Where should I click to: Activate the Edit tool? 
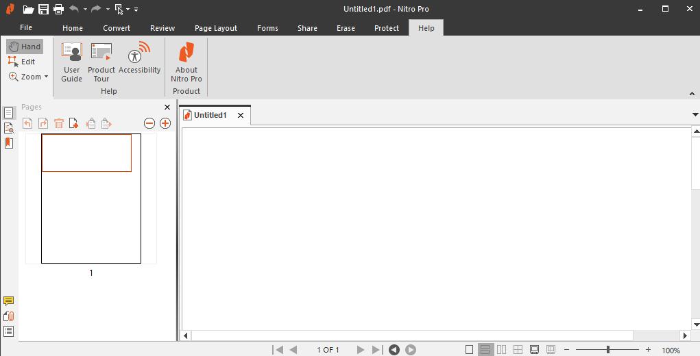coord(22,62)
